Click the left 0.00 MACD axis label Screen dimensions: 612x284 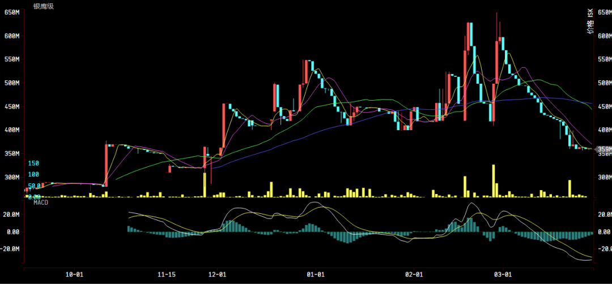12,232
